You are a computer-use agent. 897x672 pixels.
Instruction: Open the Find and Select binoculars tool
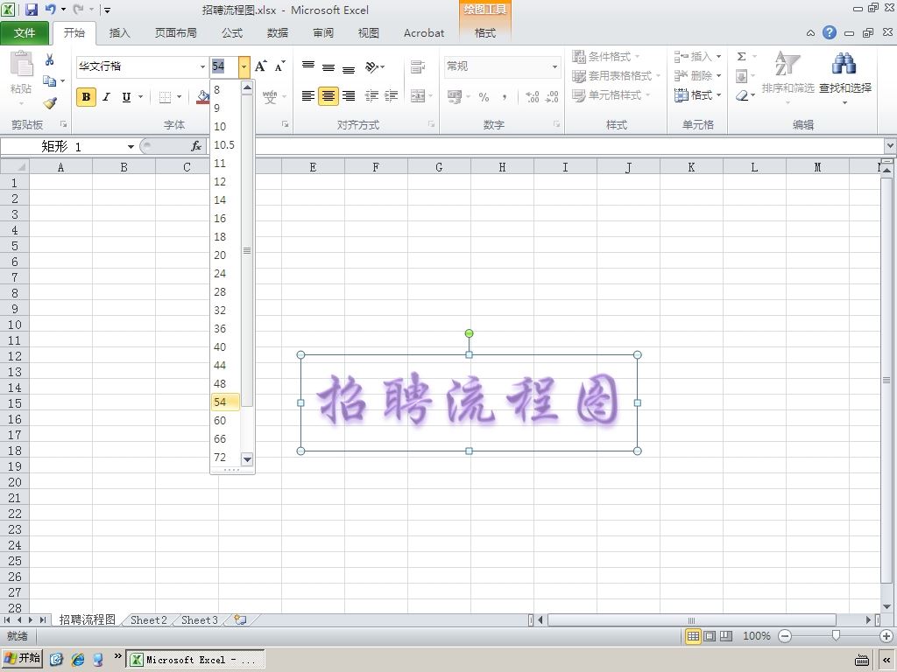coord(844,64)
